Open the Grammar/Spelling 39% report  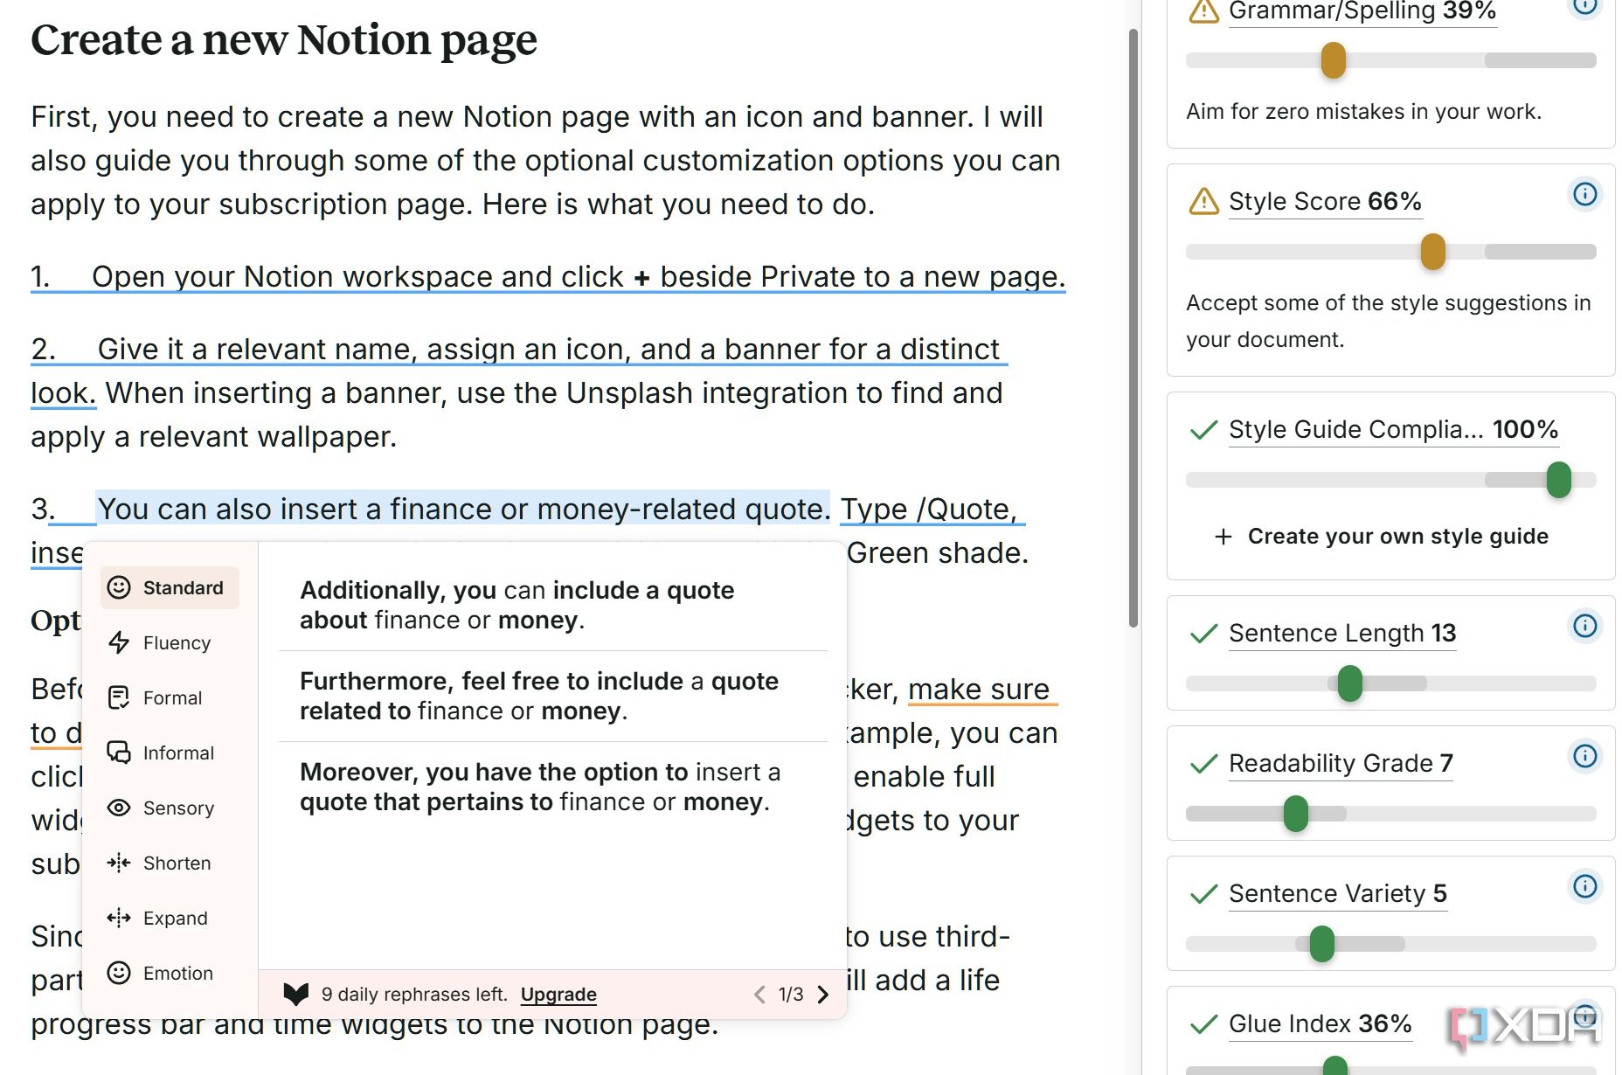[1362, 11]
